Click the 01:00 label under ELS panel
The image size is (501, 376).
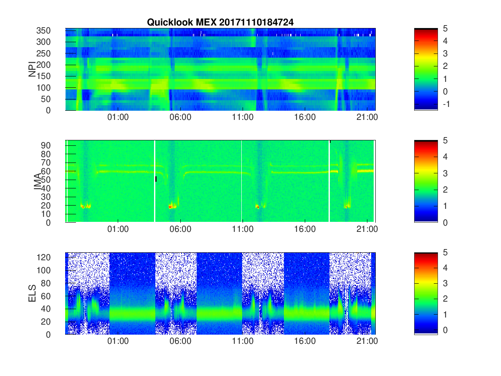(x=118, y=342)
